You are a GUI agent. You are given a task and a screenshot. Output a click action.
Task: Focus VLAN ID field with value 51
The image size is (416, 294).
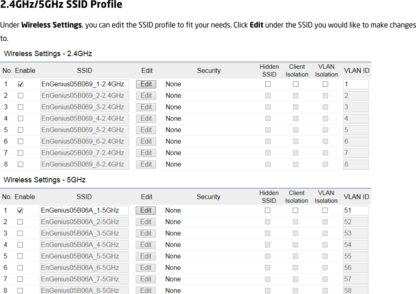pyautogui.click(x=356, y=211)
